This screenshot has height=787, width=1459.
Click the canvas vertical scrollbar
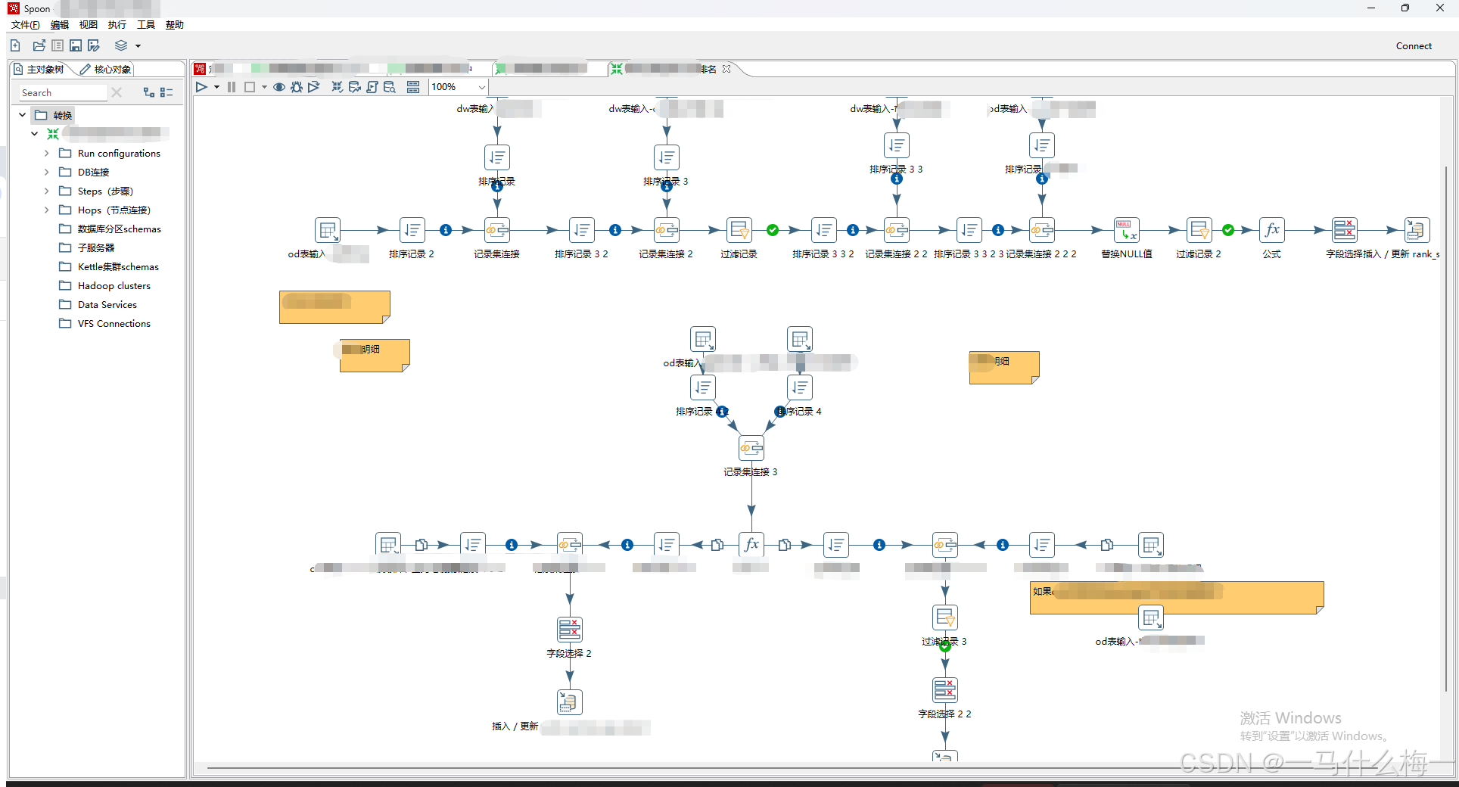(1446, 428)
